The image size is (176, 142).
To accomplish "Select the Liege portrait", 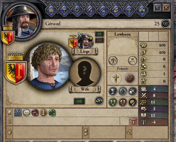I will tap(86, 41).
